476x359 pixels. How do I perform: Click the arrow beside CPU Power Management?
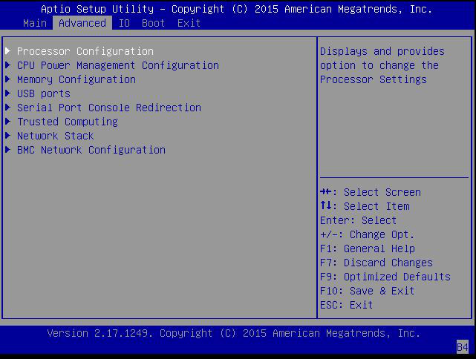click(x=8, y=65)
